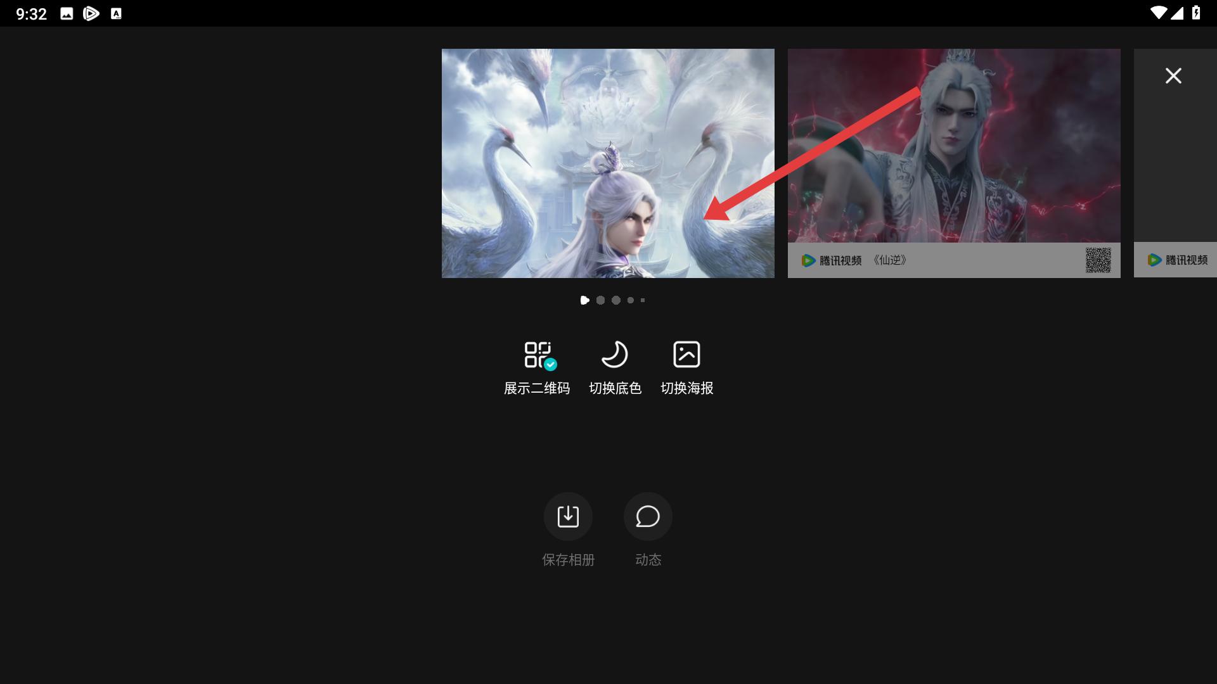Select the red lightning poster thumbnail
Screen dimensions: 1217x684
tap(953, 146)
